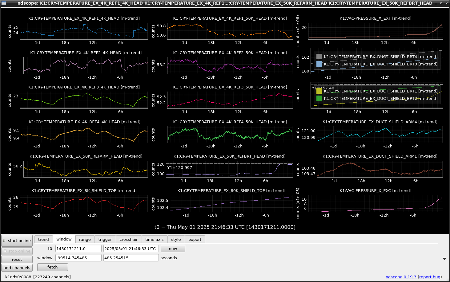The image size is (450, 282).
Task: Click the DUCT_SHIELD_BRT3 legend label
Action: tap(381, 64)
